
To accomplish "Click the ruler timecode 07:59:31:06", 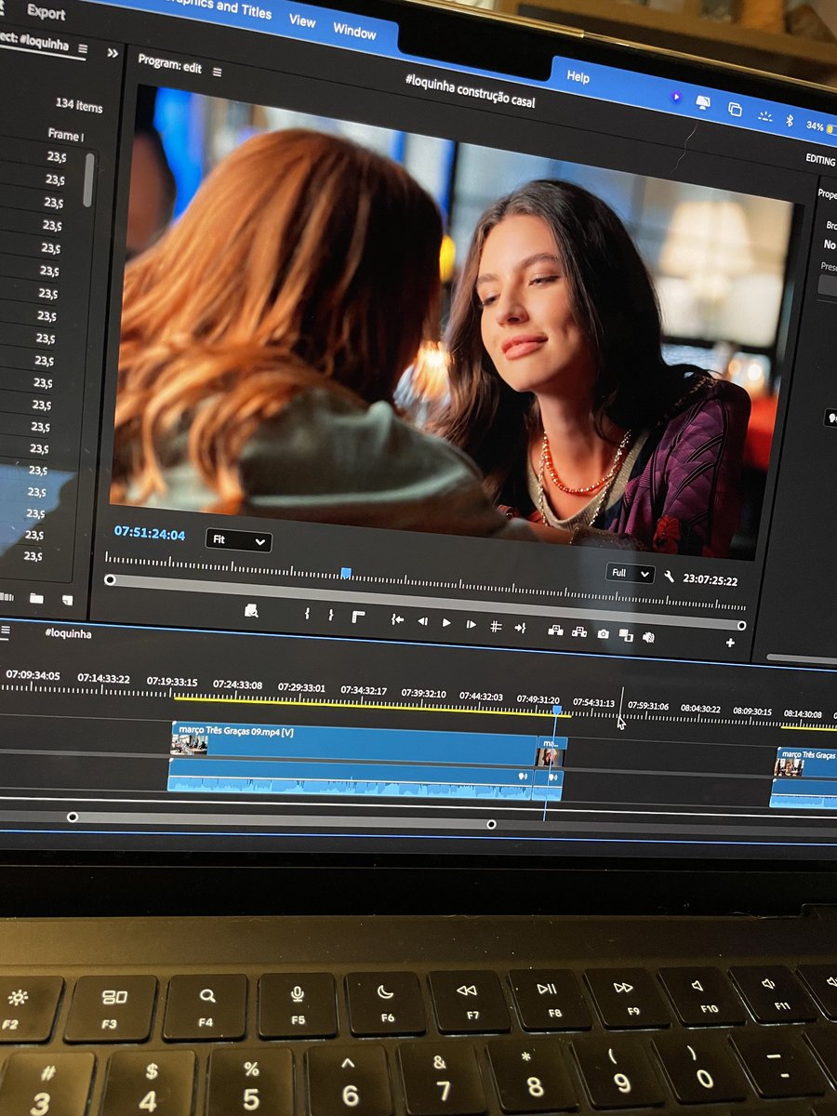I will 648,706.
